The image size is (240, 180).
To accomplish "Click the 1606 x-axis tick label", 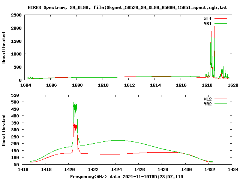I will tap(51, 85).
